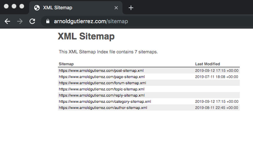Image resolution: width=253 pixels, height=155 pixels.
Task: Open the page-sitemap.xml link
Action: (102, 77)
